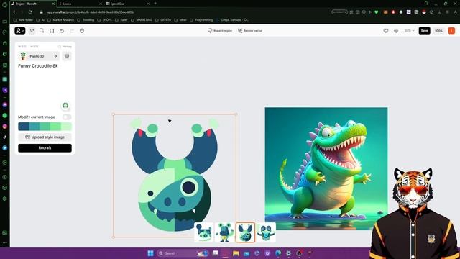This screenshot has height=259, width=460.
Task: Click Upload style image button
Action: pos(45,137)
